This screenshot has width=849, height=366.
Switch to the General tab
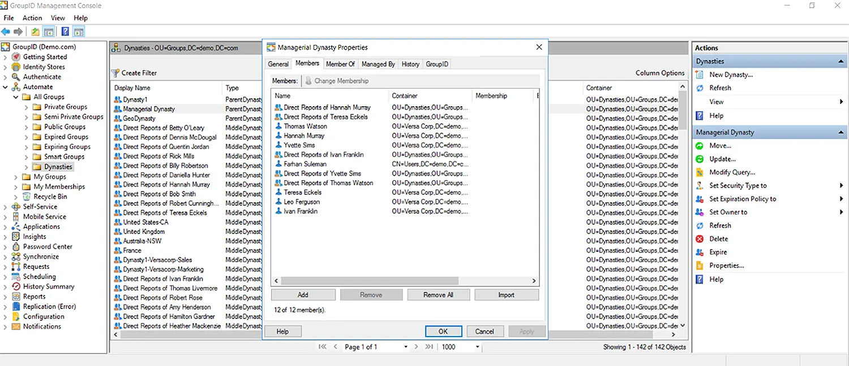tap(278, 64)
